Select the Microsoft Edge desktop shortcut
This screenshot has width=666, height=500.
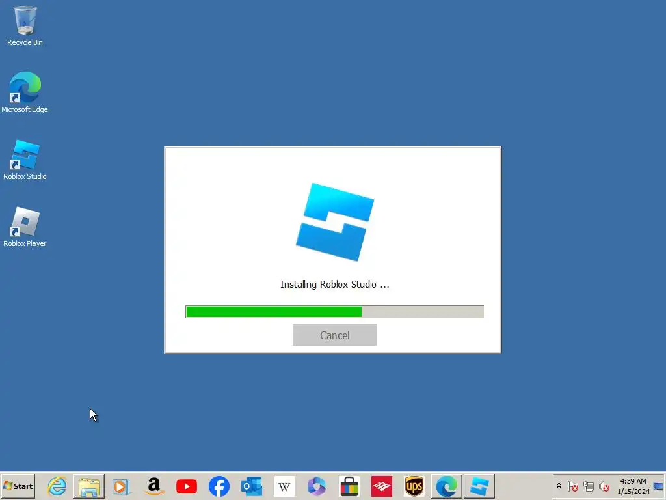pyautogui.click(x=25, y=92)
